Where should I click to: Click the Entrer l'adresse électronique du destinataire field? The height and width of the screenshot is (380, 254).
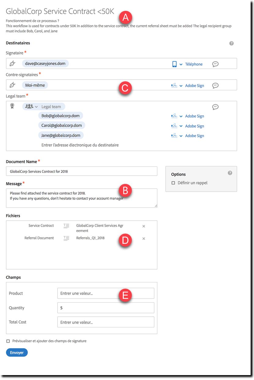click(80, 145)
